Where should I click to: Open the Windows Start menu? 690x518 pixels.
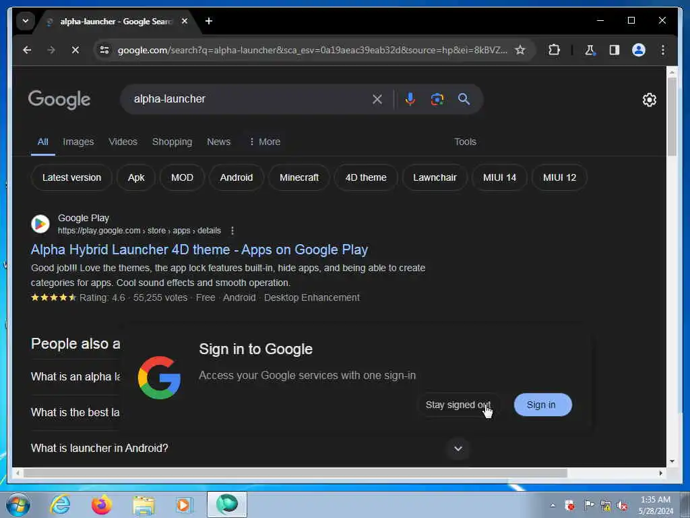pyautogui.click(x=18, y=505)
